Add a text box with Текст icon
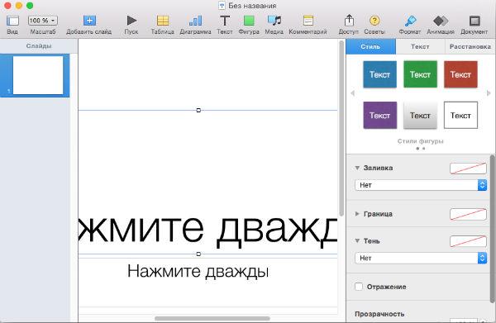496x323 pixels. tap(225, 21)
